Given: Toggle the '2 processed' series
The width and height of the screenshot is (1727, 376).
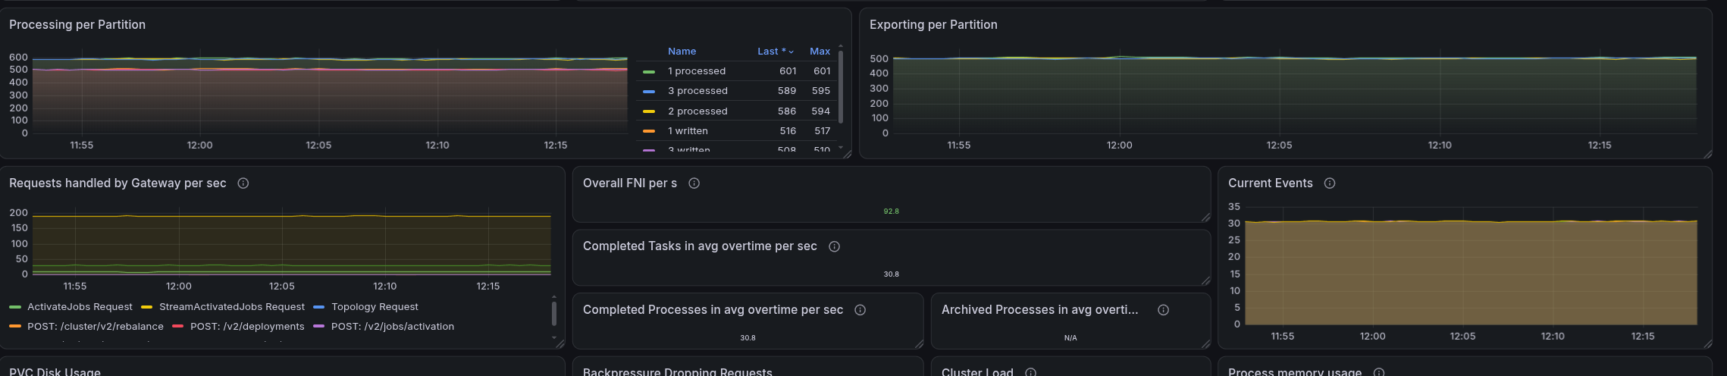Looking at the screenshot, I should tap(697, 111).
